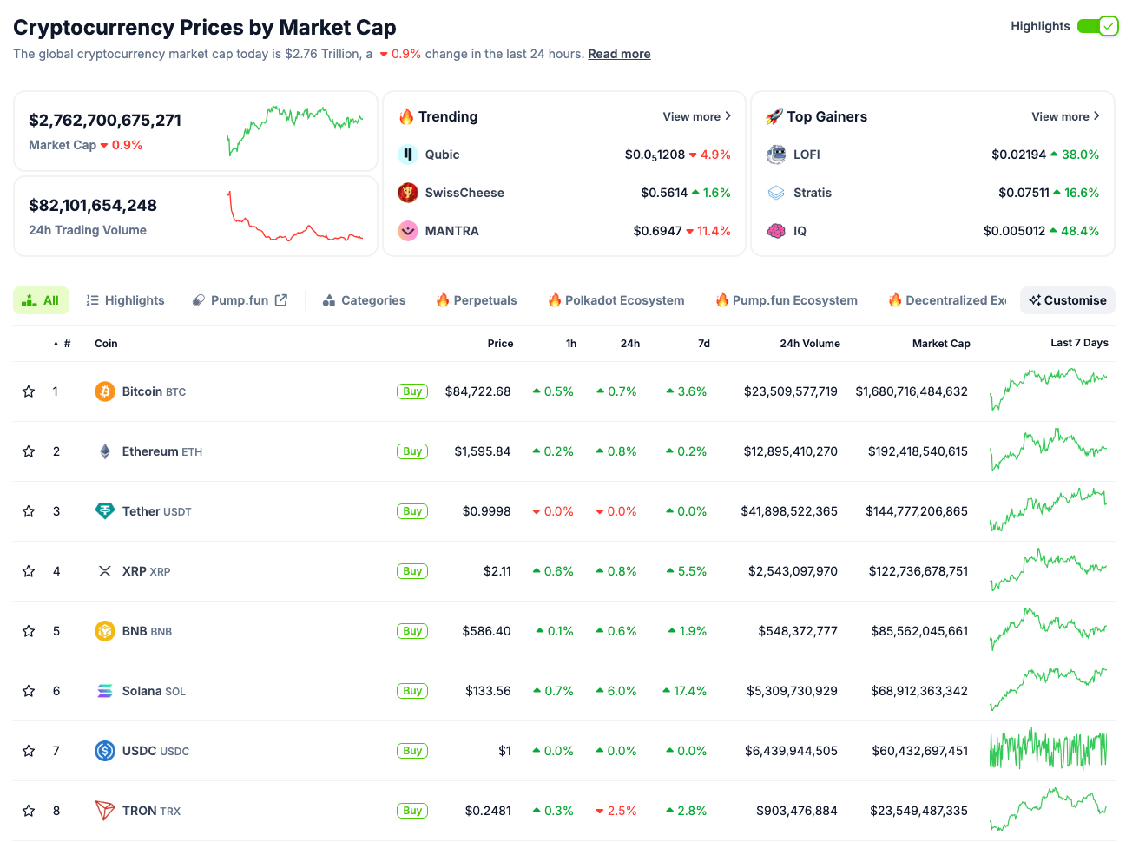Star Bitcoin as a favorite
This screenshot has height=842, width=1139.
28,391
